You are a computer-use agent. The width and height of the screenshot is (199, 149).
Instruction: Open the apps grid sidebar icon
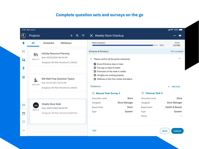[x=24, y=77]
